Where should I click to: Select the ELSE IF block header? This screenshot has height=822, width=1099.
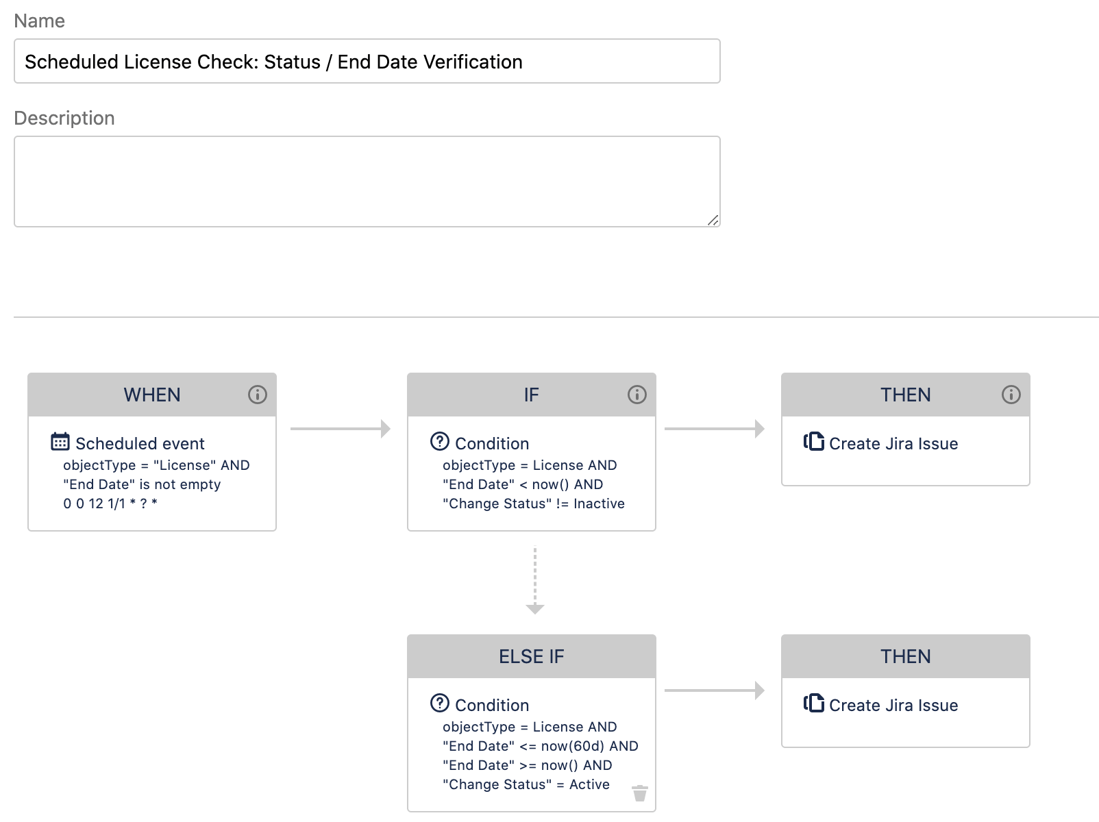click(531, 656)
